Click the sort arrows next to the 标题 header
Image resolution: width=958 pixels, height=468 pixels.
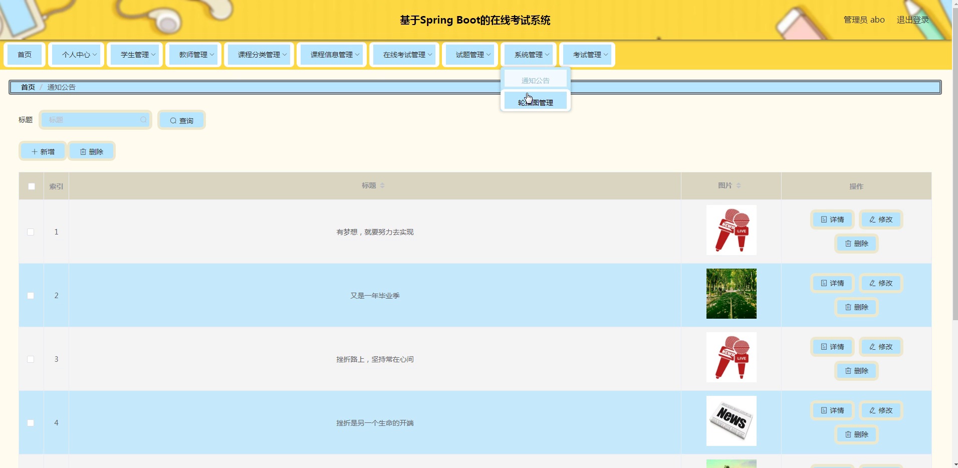[382, 185]
